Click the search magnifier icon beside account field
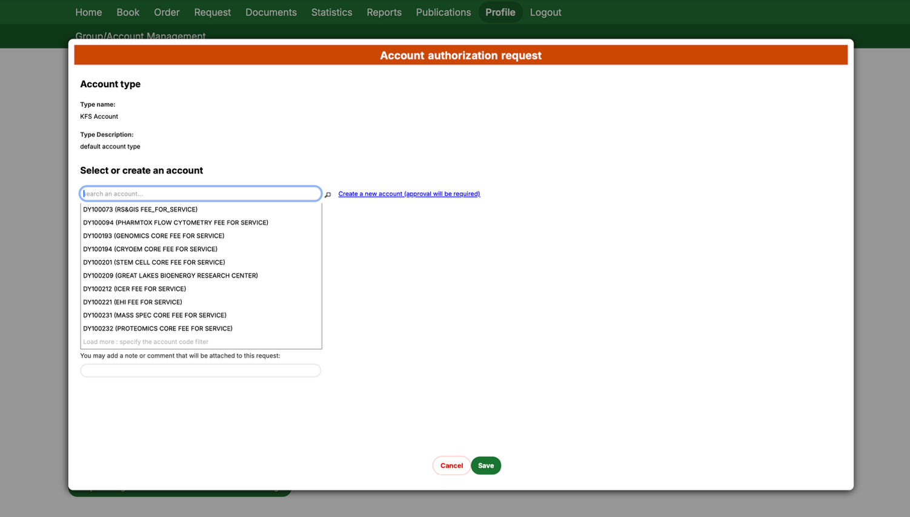910x517 pixels. coord(328,195)
